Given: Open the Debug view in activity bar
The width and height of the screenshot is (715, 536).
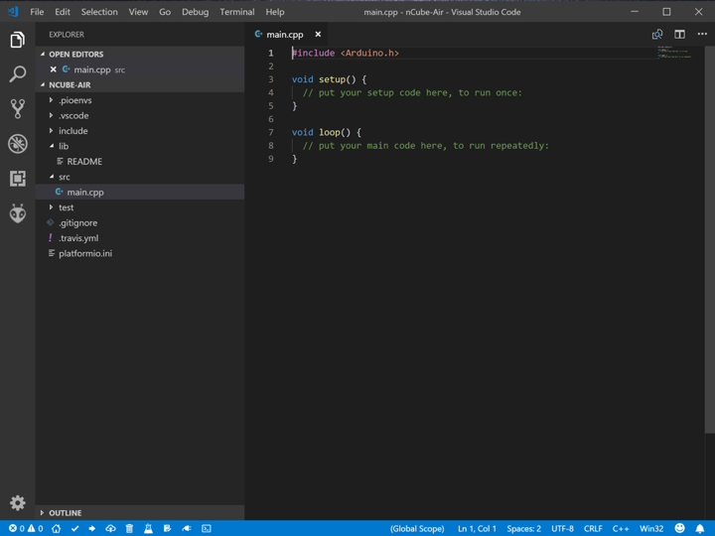Looking at the screenshot, I should tap(17, 144).
